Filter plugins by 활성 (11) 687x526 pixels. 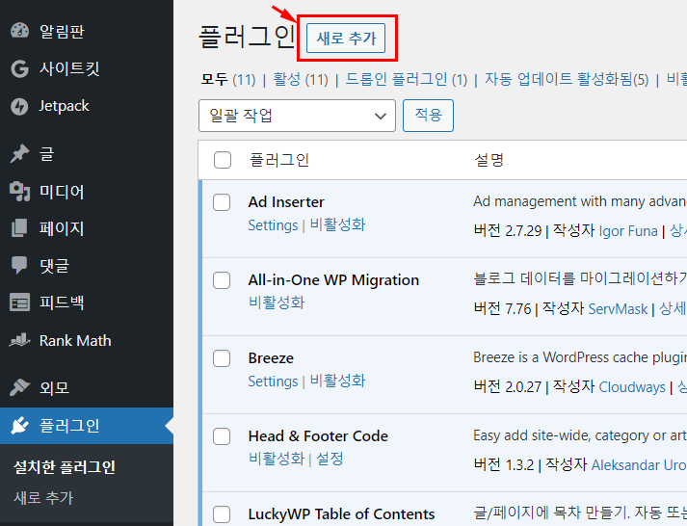[x=301, y=79]
